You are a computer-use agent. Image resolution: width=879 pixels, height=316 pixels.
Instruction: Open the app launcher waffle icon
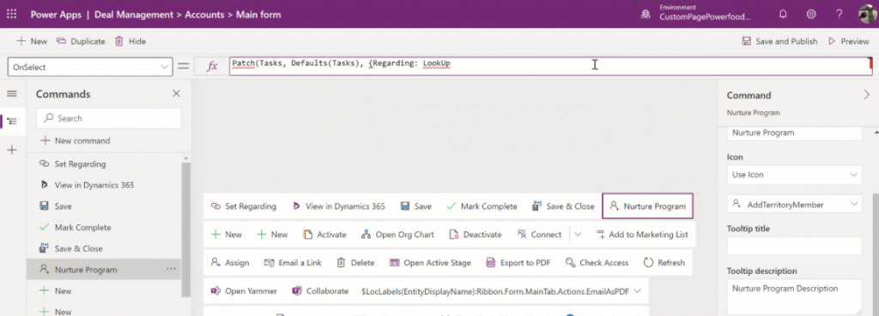tap(11, 15)
